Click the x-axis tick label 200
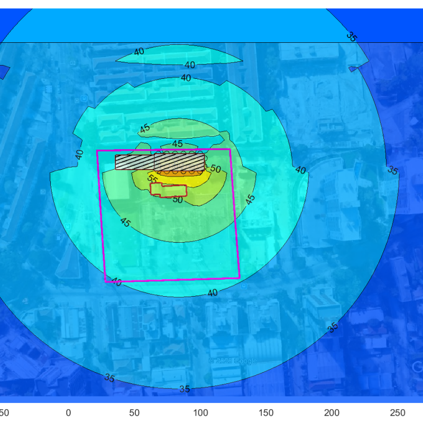The width and height of the screenshot is (423, 423). pyautogui.click(x=332, y=412)
